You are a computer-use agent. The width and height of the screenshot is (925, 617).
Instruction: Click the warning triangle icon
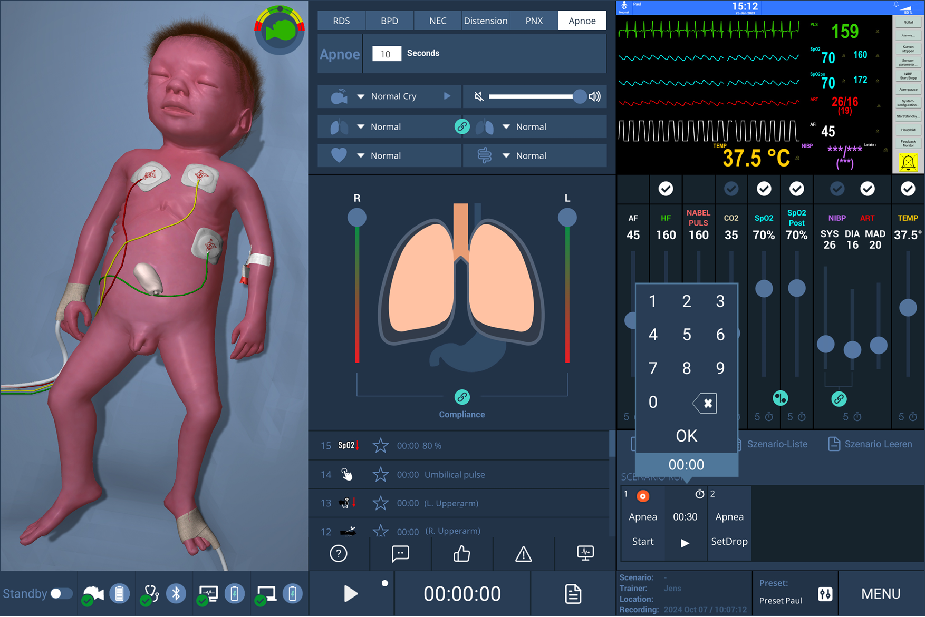click(x=523, y=553)
